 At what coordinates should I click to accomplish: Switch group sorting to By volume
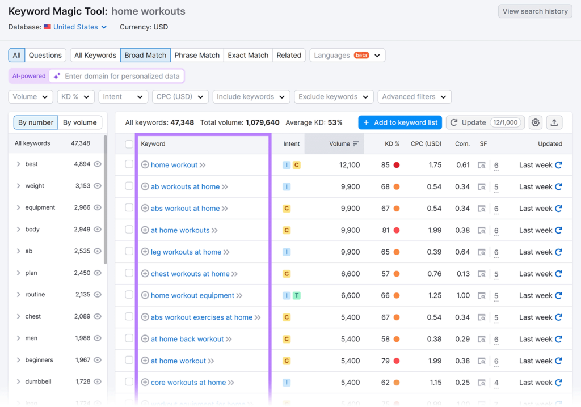click(79, 122)
